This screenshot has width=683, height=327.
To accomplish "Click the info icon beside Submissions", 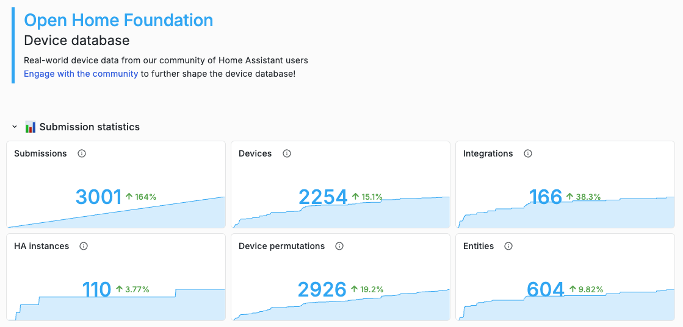I will (x=82, y=153).
